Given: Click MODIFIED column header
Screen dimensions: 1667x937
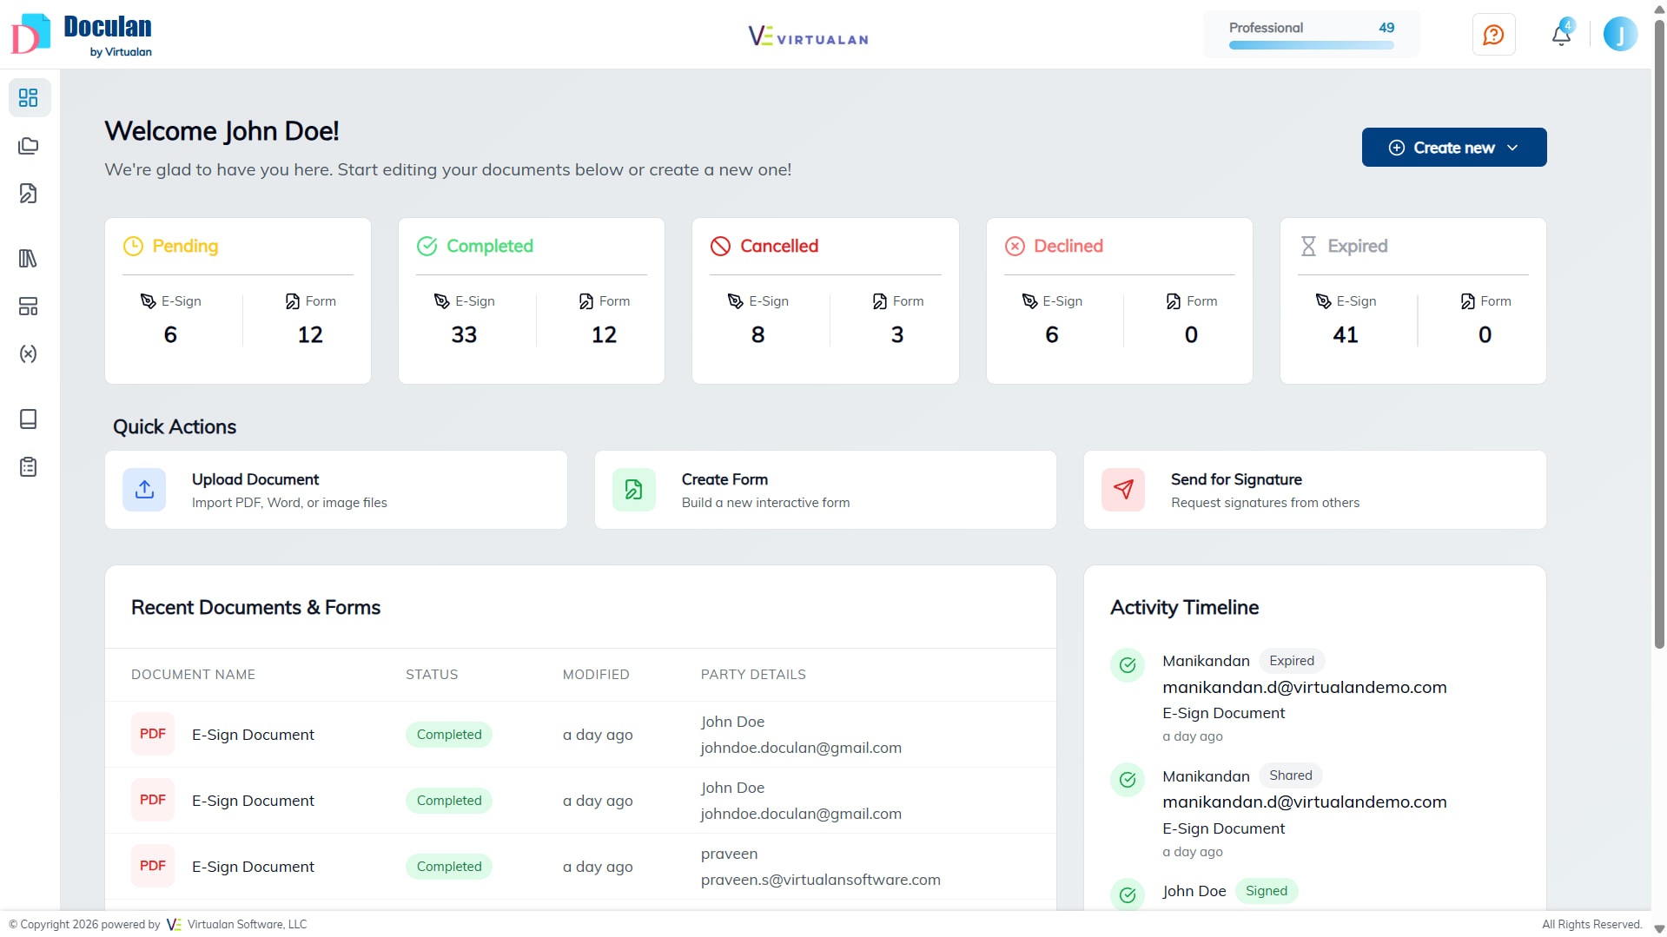Looking at the screenshot, I should click(596, 675).
